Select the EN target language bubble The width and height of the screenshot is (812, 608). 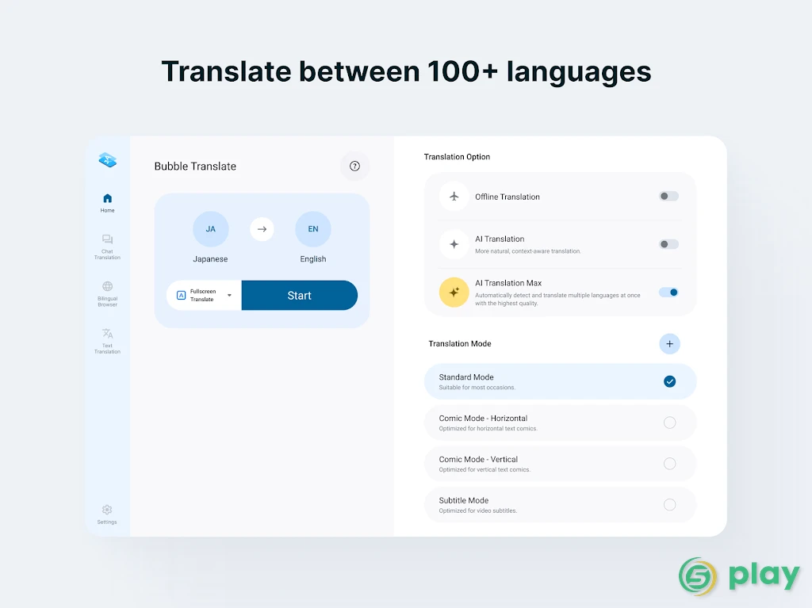(313, 229)
